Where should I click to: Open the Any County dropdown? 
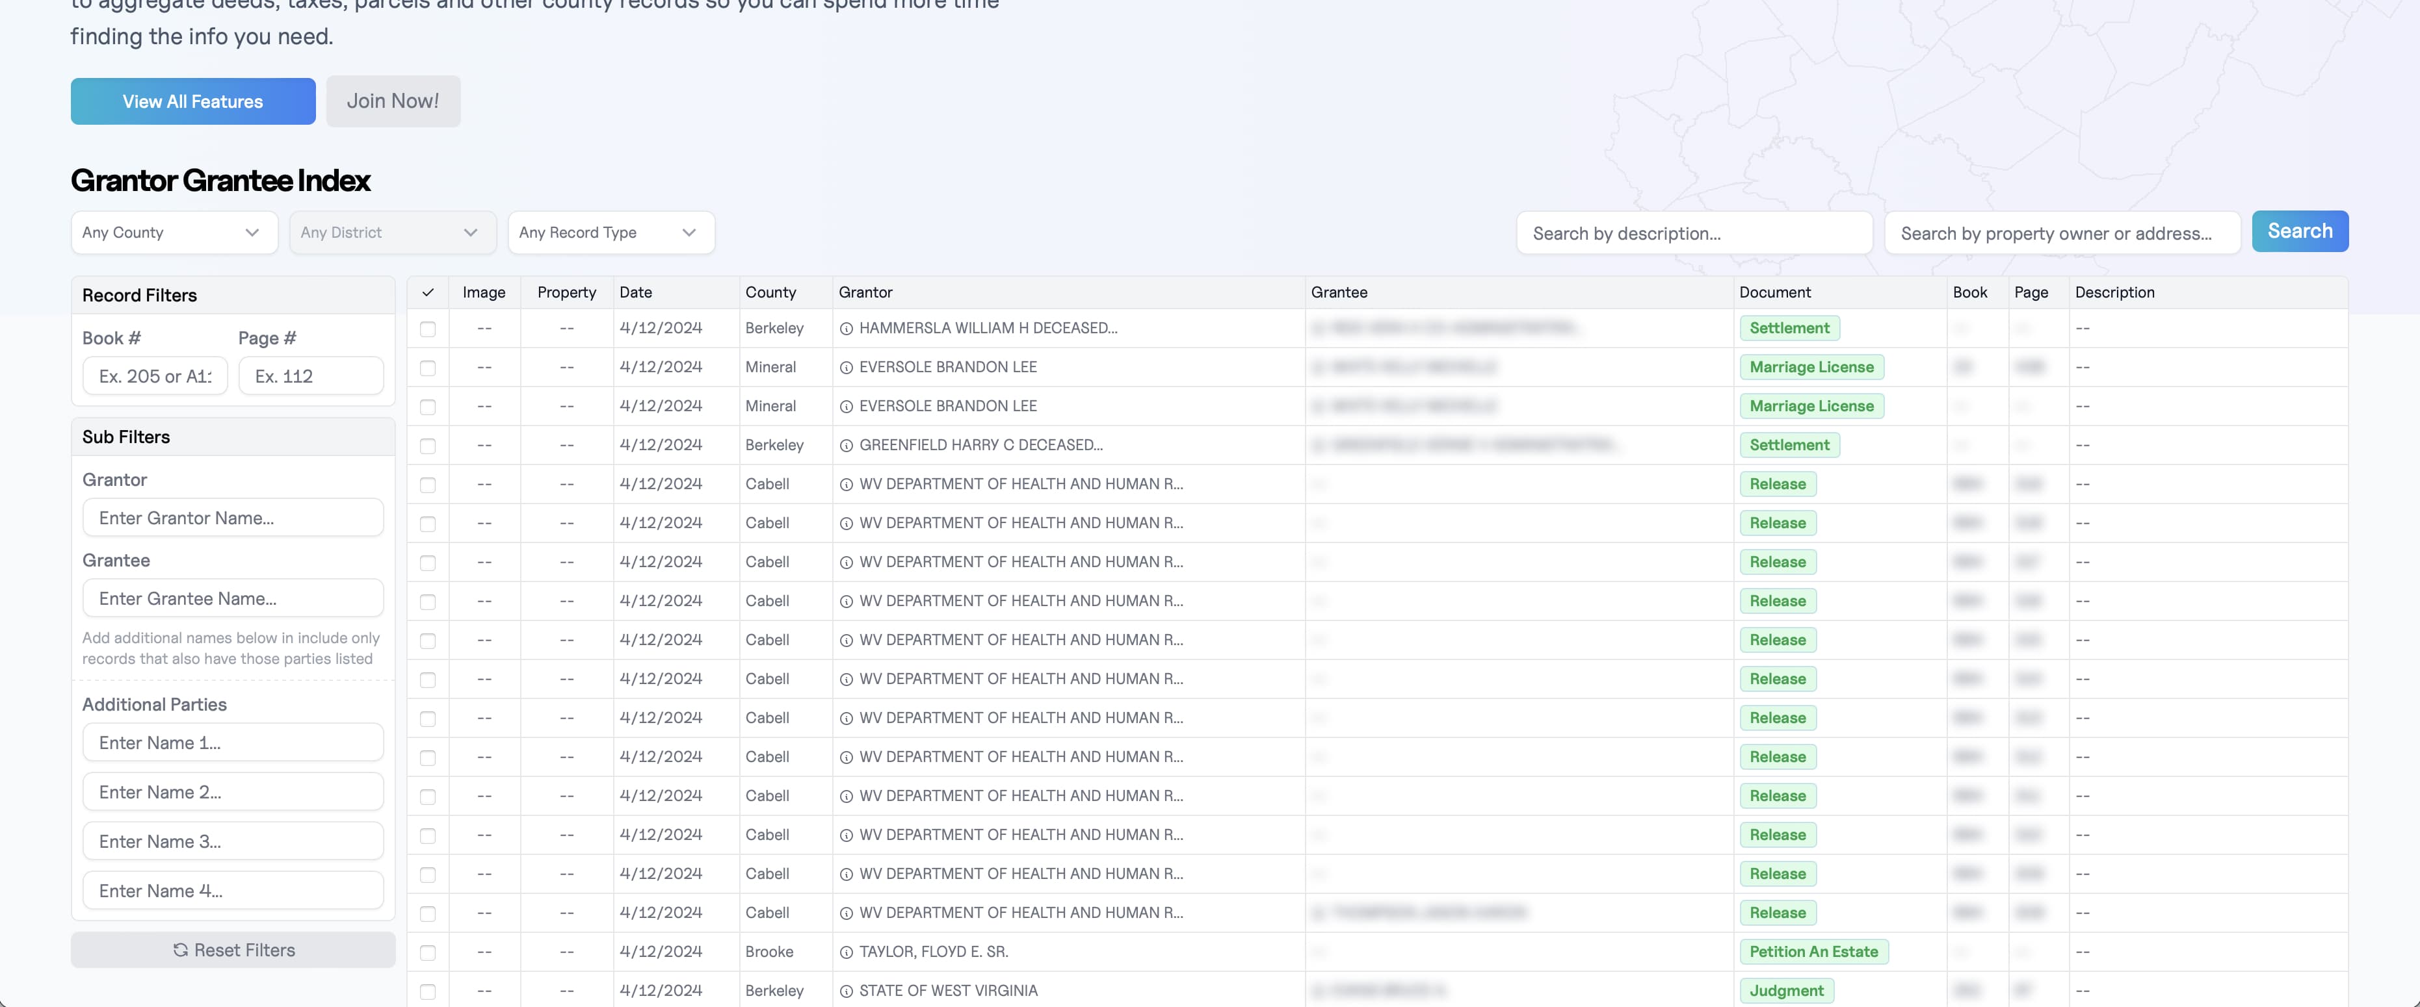coord(174,233)
